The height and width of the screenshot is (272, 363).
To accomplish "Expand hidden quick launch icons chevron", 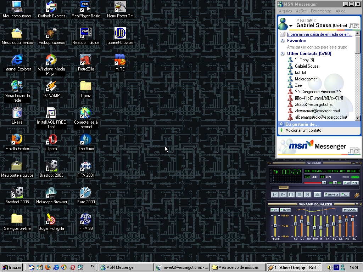I will point(93,266).
